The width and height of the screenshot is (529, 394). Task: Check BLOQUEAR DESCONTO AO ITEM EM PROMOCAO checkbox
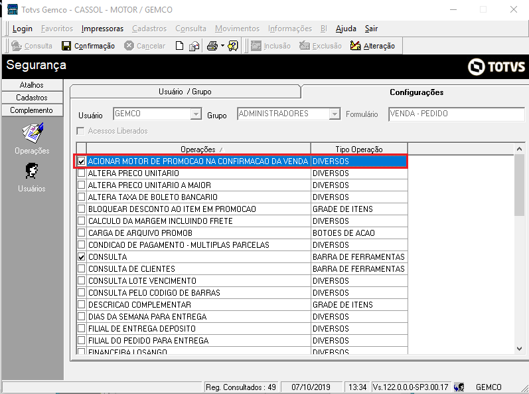tap(81, 209)
